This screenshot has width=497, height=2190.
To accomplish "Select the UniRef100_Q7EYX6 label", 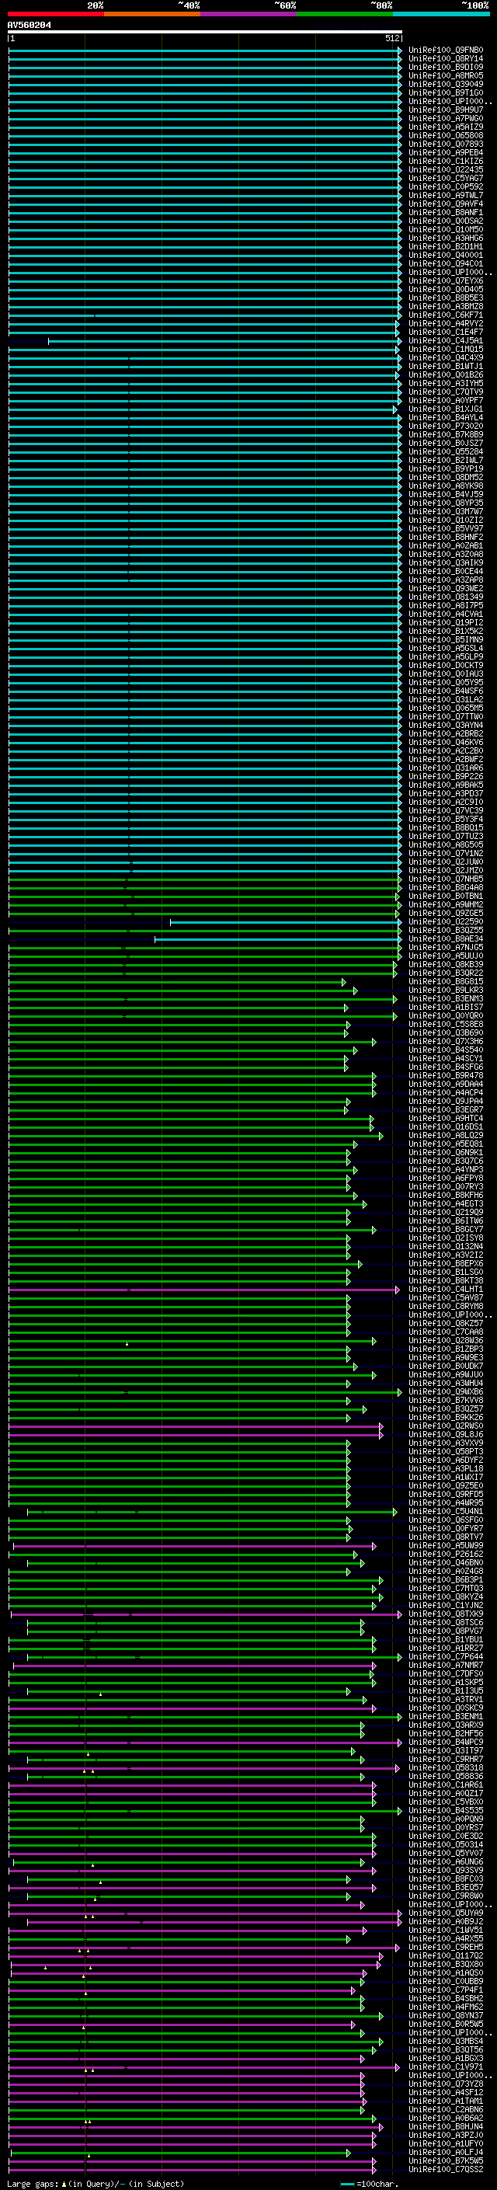I will pos(445,281).
